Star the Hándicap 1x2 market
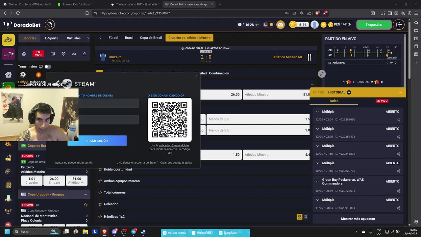 point(100,217)
